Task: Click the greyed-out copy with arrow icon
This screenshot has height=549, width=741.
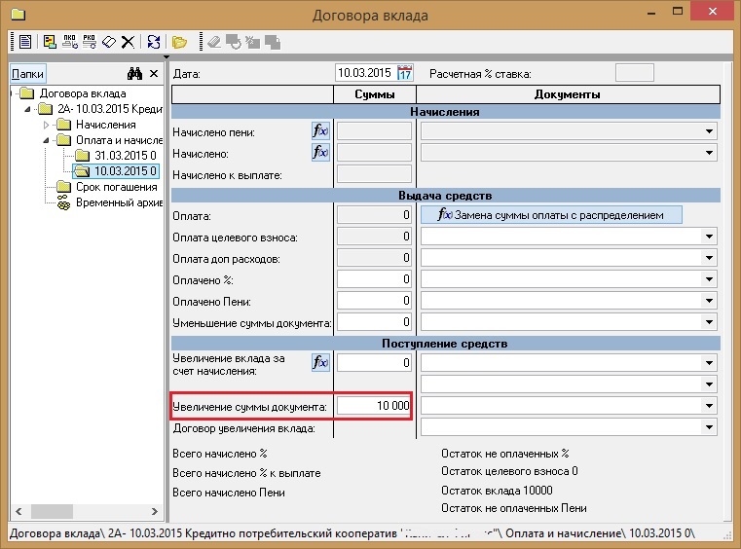Action: (x=234, y=42)
